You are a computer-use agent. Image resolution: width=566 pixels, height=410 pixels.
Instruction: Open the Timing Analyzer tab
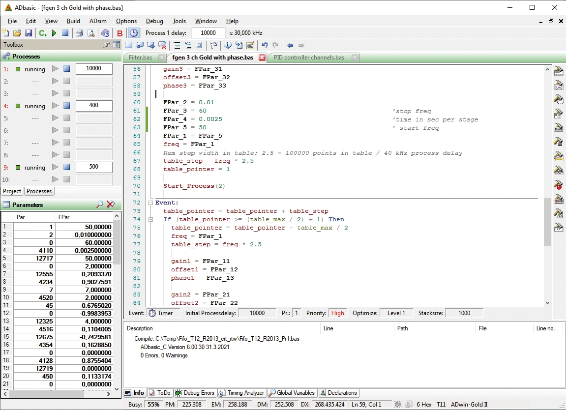point(242,393)
